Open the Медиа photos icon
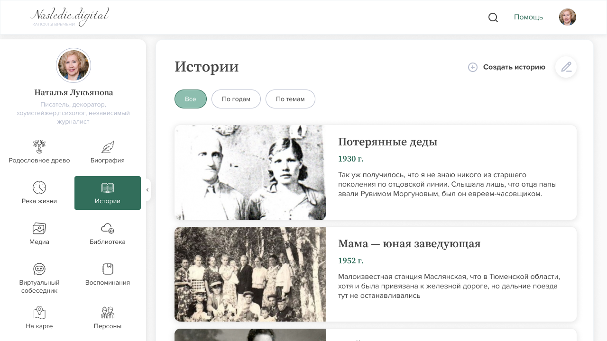Screen dimensions: 607x341 tap(39, 228)
